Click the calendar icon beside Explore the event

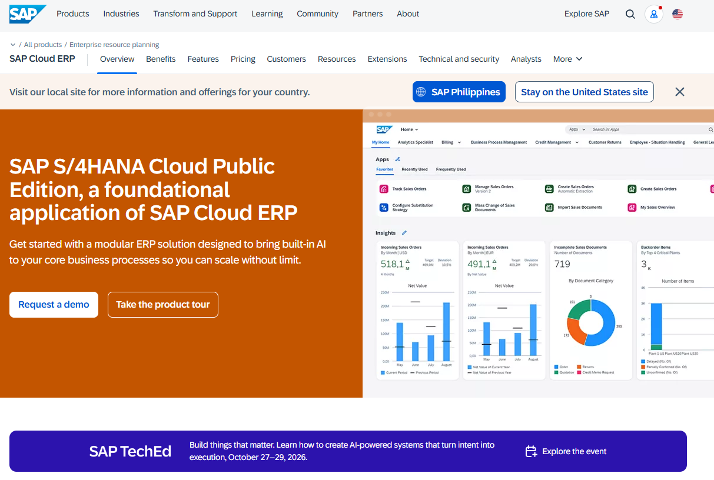coord(531,451)
